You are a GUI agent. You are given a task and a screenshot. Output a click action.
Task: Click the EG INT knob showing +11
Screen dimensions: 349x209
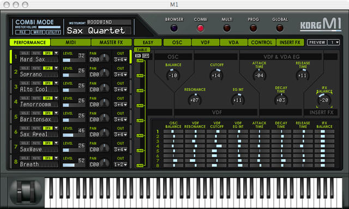[x=238, y=100]
